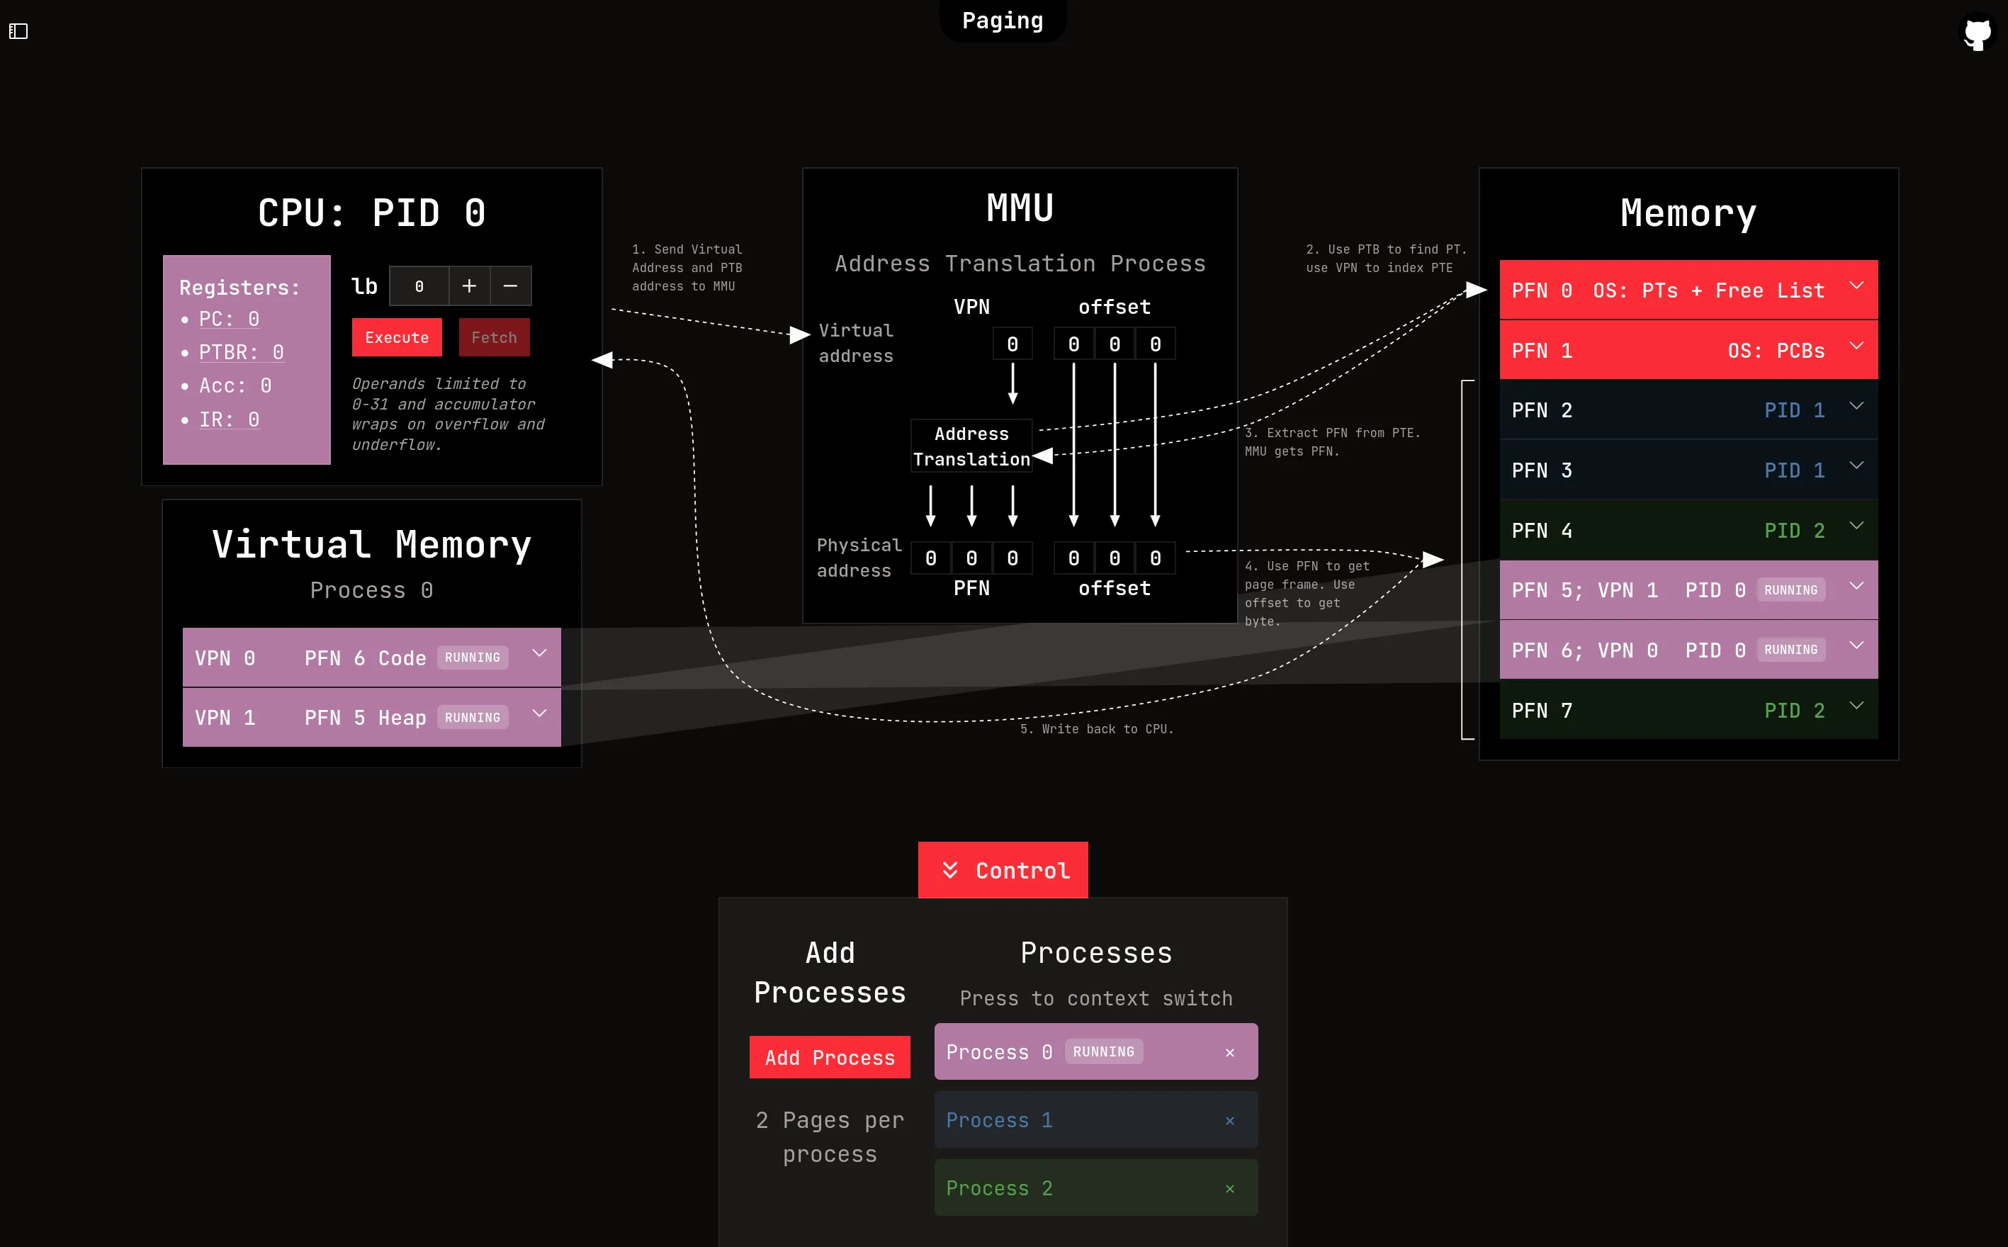Viewport: 2008px width, 1247px height.
Task: Expand PFN 0 OS: PTs + Free List
Action: coord(1856,286)
